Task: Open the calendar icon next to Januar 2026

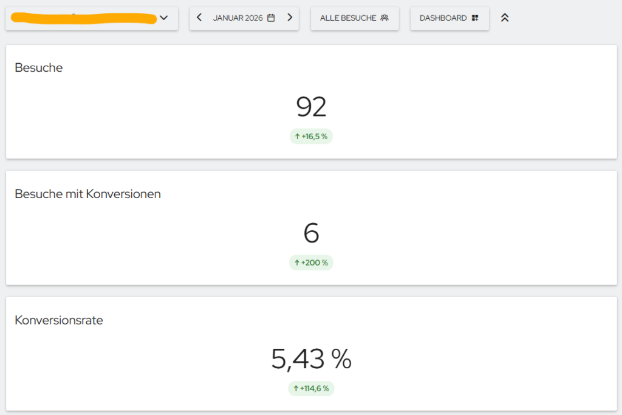Action: click(x=271, y=18)
